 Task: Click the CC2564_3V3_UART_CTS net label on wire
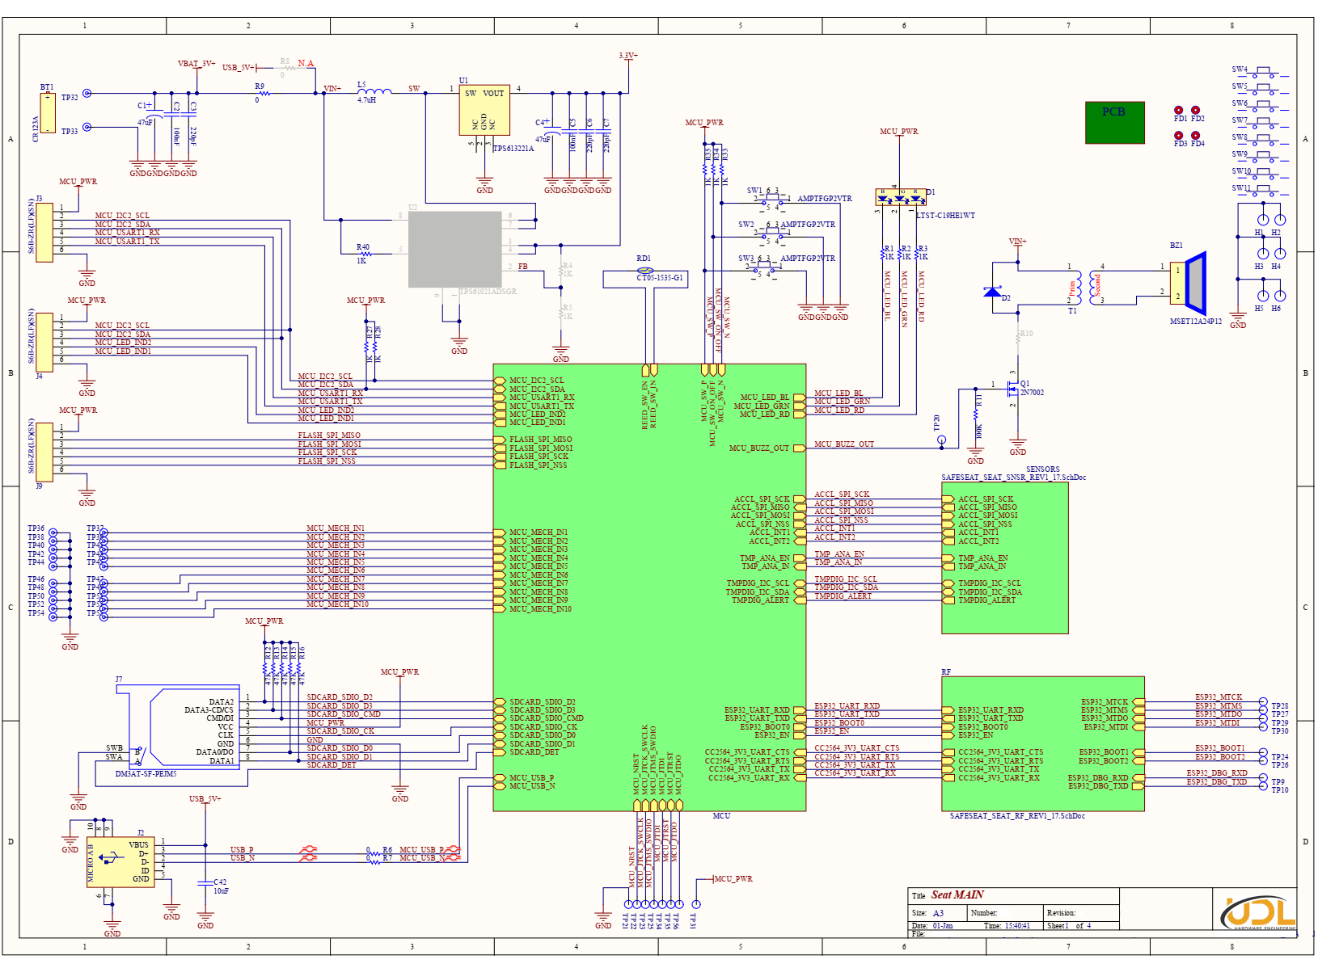pyautogui.click(x=856, y=747)
